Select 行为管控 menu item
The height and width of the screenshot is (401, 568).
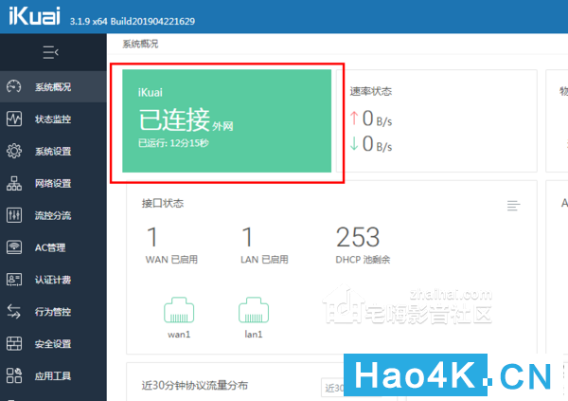(53, 312)
